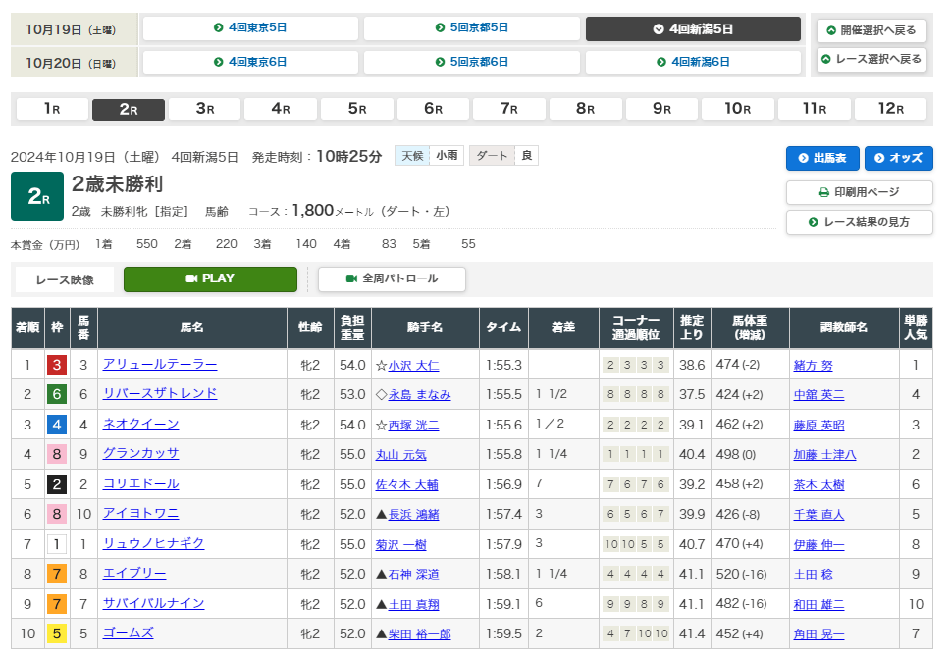
Task: Click the red bracket 3 color box
Action: (x=57, y=365)
